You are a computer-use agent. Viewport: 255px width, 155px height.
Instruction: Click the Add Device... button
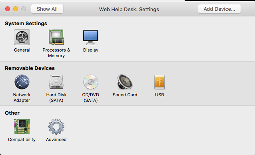click(x=219, y=9)
